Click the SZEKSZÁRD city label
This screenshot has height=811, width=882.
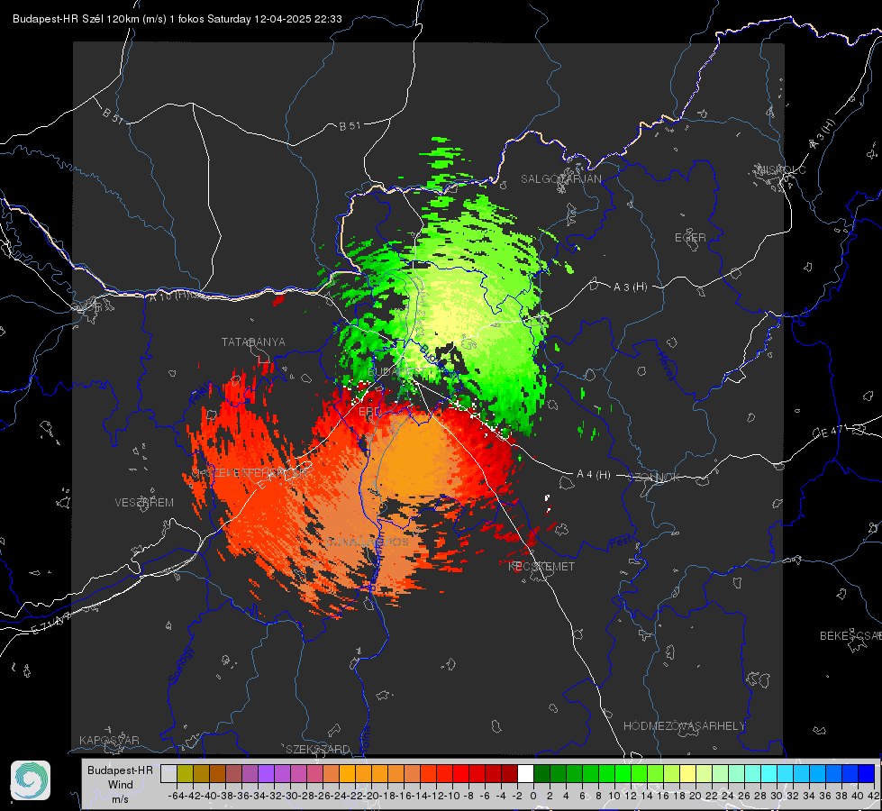coord(318,749)
